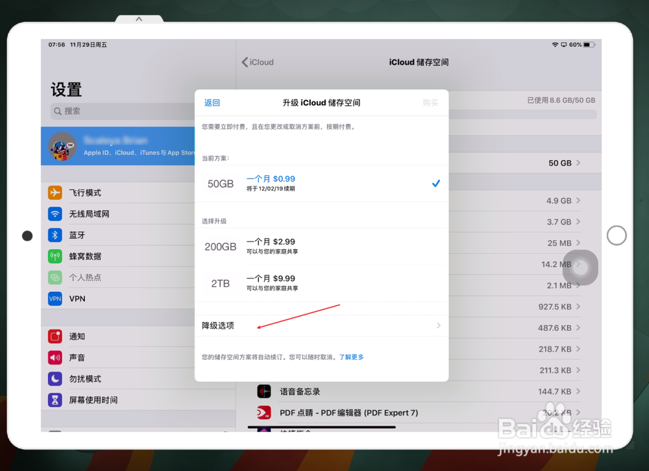
Task: Tap the date 11月29日周五 in status bar
Action: click(x=88, y=45)
